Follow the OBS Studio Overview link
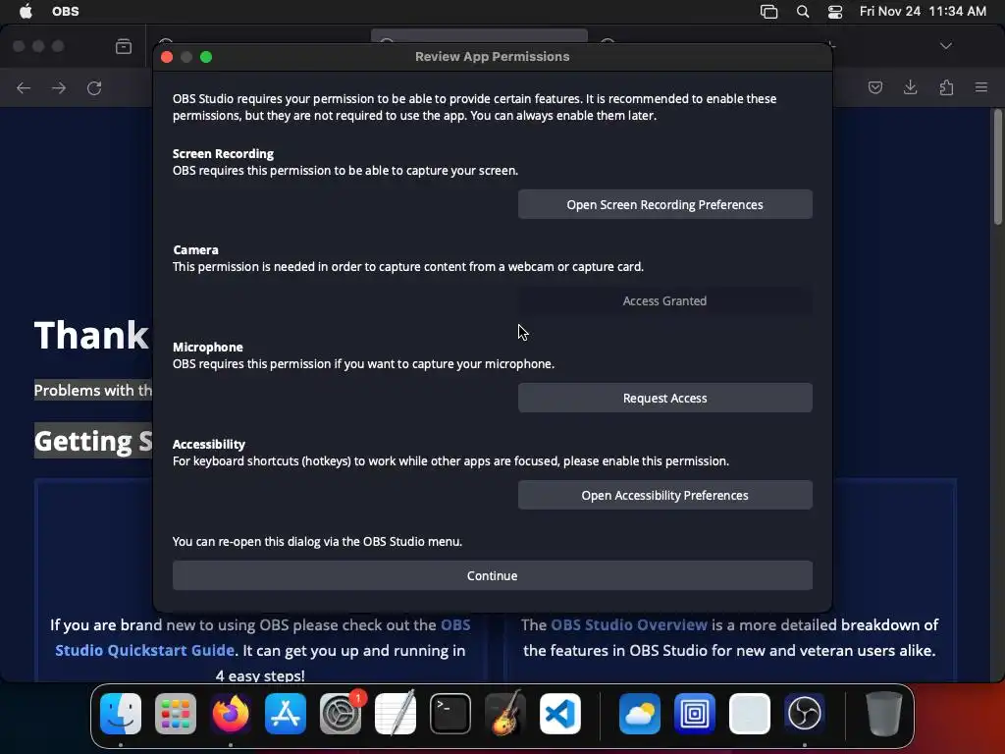 click(x=629, y=624)
